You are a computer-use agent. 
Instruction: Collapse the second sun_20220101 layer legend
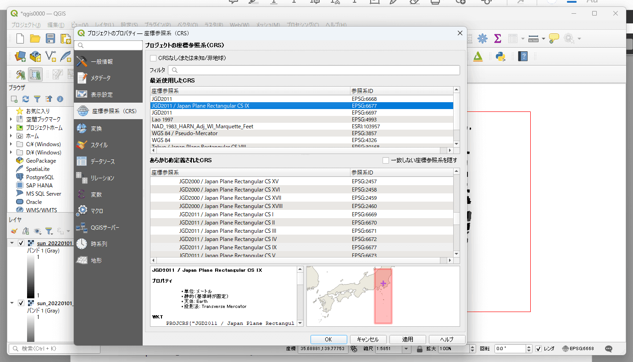pyautogui.click(x=12, y=303)
